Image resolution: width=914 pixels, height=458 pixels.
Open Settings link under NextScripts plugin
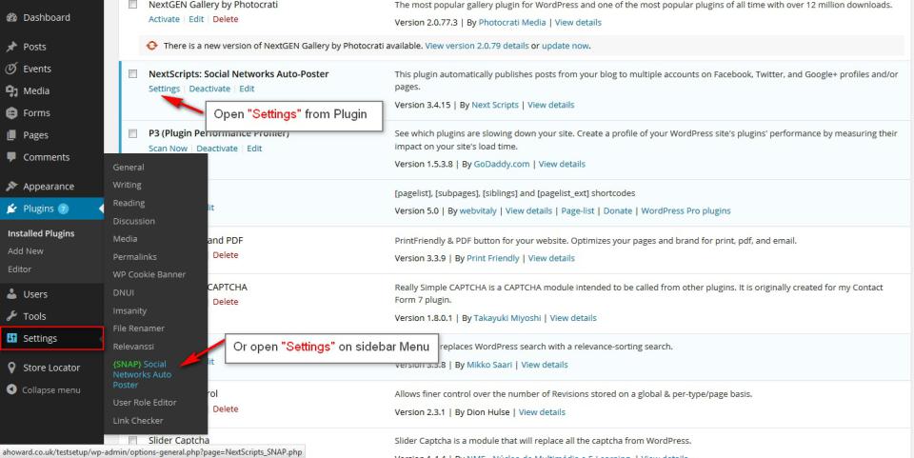[164, 89]
